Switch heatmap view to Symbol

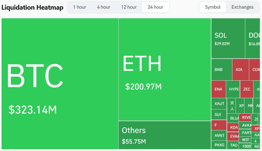[213, 7]
